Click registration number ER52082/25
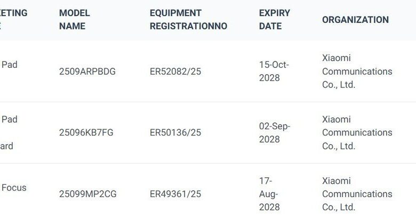This screenshot has width=416, height=220. pyautogui.click(x=175, y=72)
